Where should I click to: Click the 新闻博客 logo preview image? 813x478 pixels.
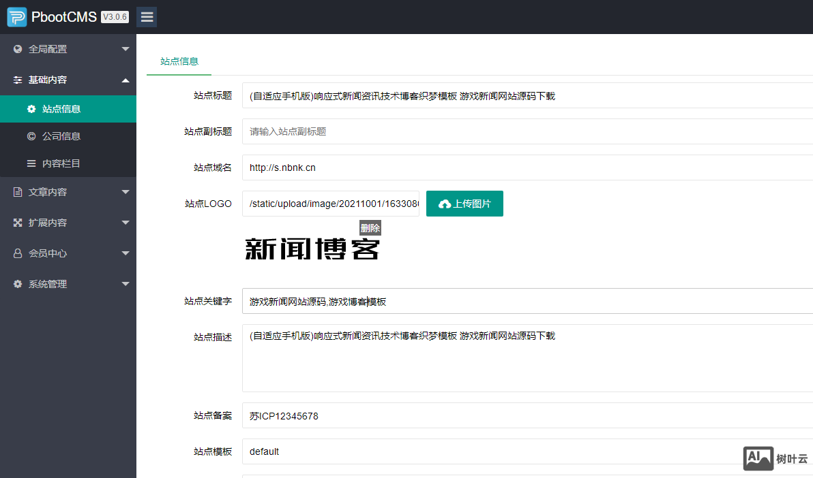point(312,249)
